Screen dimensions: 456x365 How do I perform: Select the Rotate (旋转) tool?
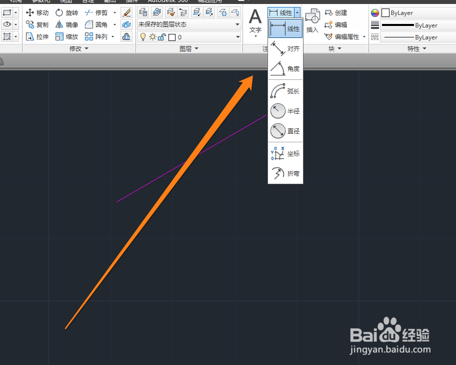point(66,13)
